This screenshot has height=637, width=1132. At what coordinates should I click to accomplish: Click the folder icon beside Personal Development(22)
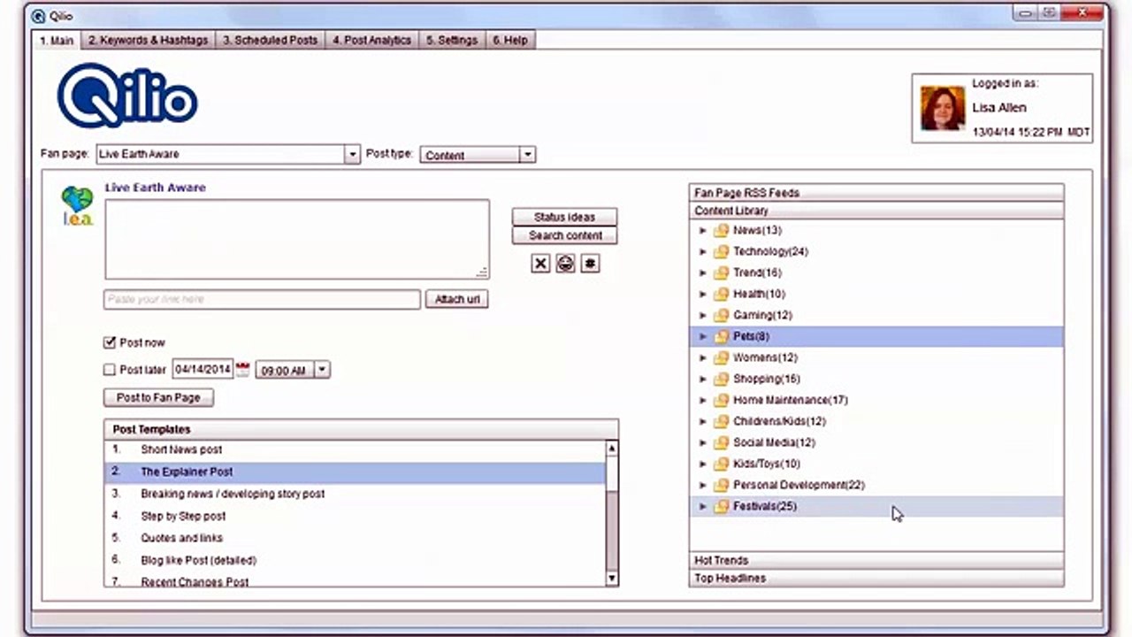click(721, 486)
